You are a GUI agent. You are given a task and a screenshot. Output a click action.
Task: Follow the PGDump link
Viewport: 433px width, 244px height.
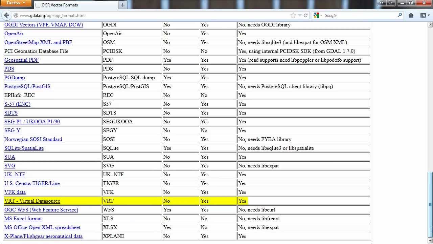(x=15, y=78)
